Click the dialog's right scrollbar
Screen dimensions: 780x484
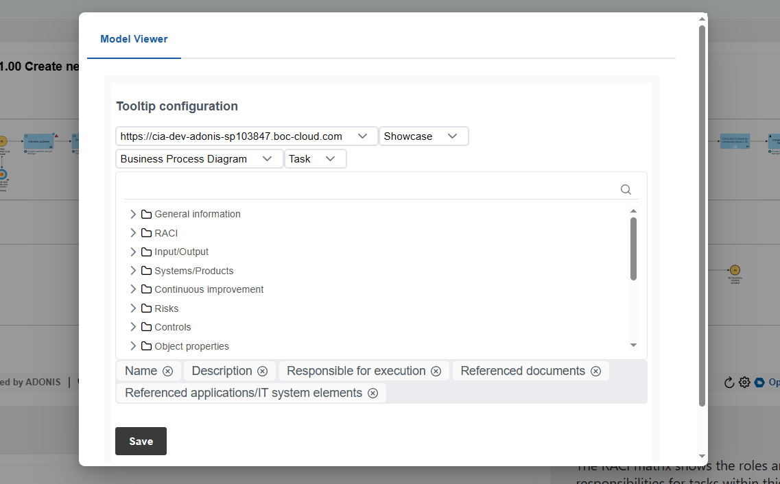tap(703, 206)
